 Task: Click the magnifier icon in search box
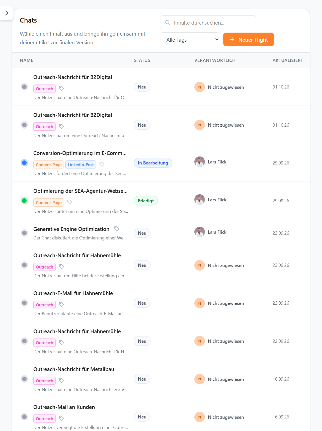coord(168,23)
